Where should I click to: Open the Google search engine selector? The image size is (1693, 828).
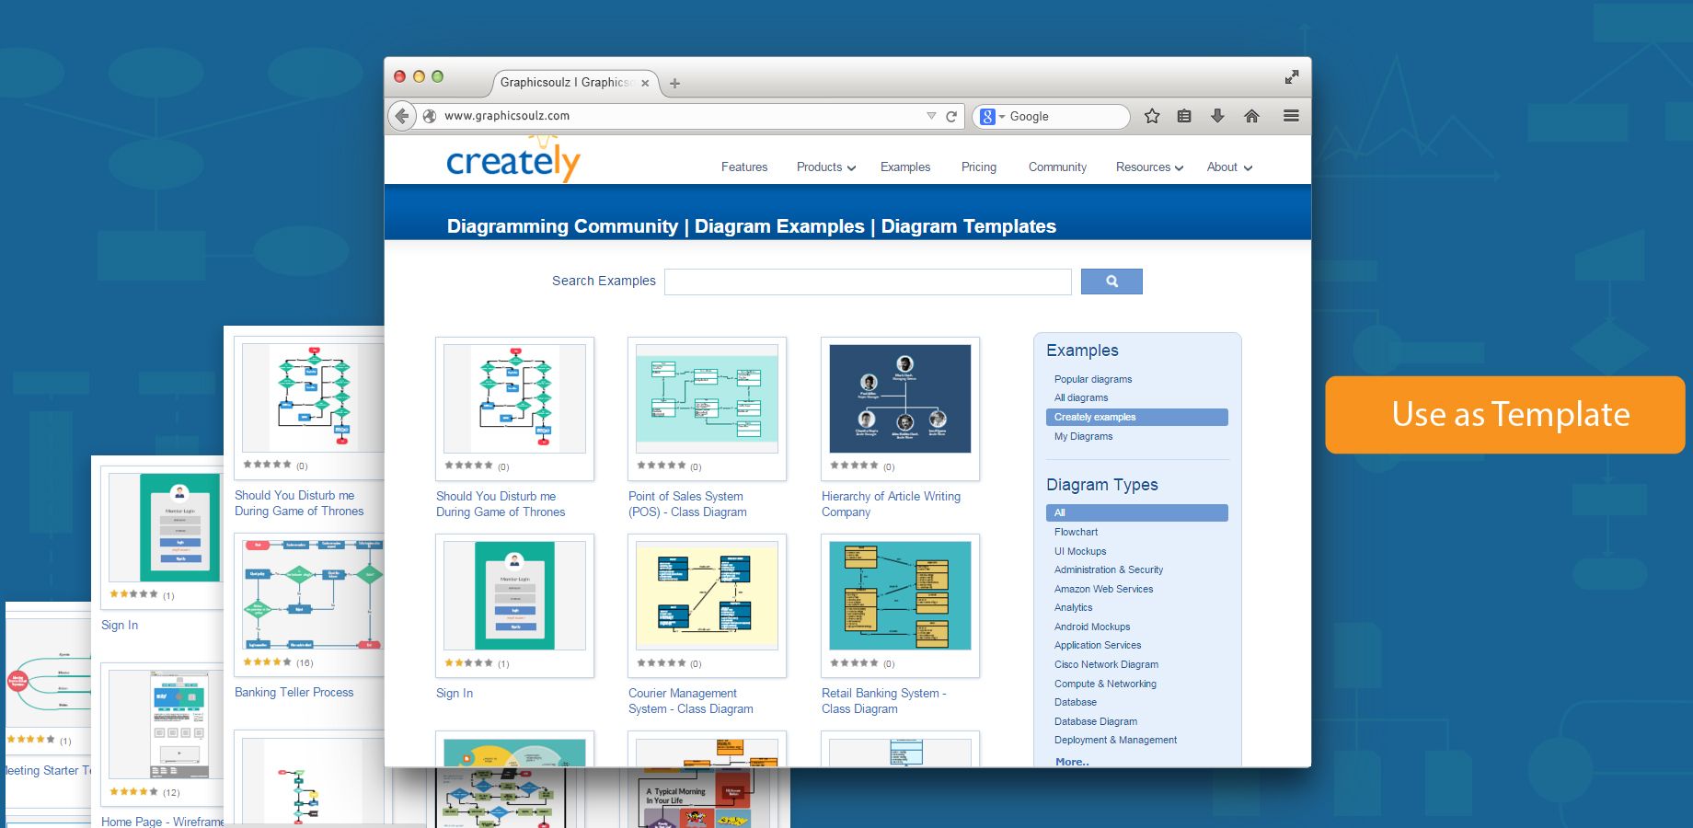991,117
